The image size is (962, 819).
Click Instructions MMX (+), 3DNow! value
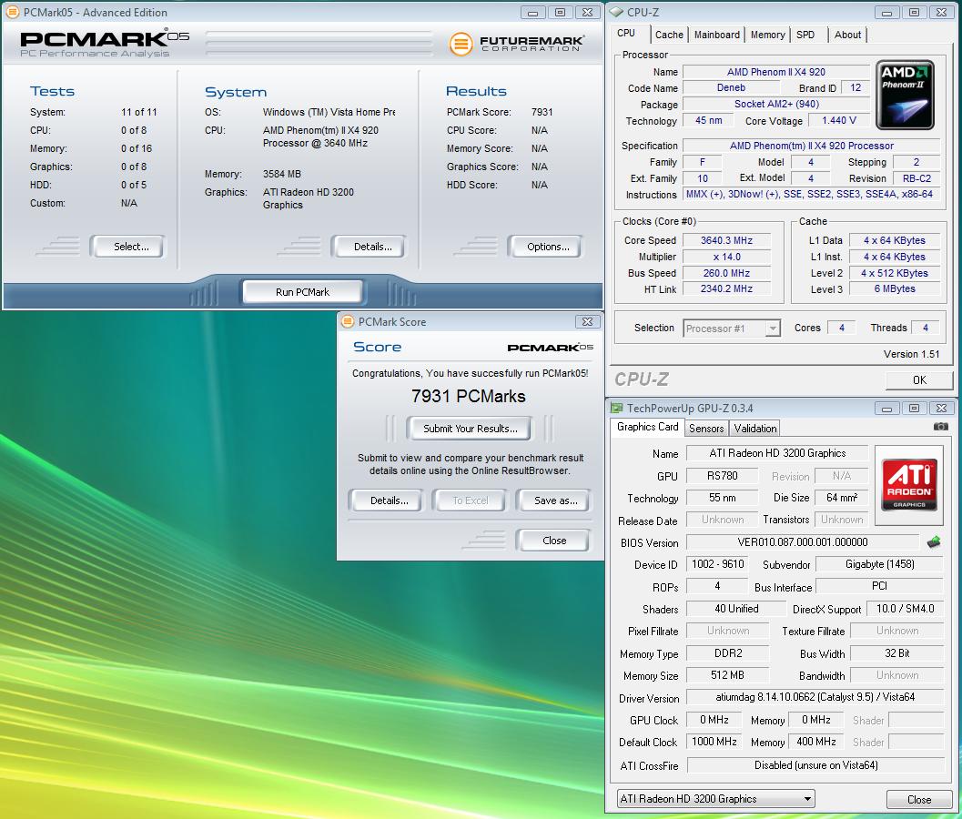coord(811,195)
